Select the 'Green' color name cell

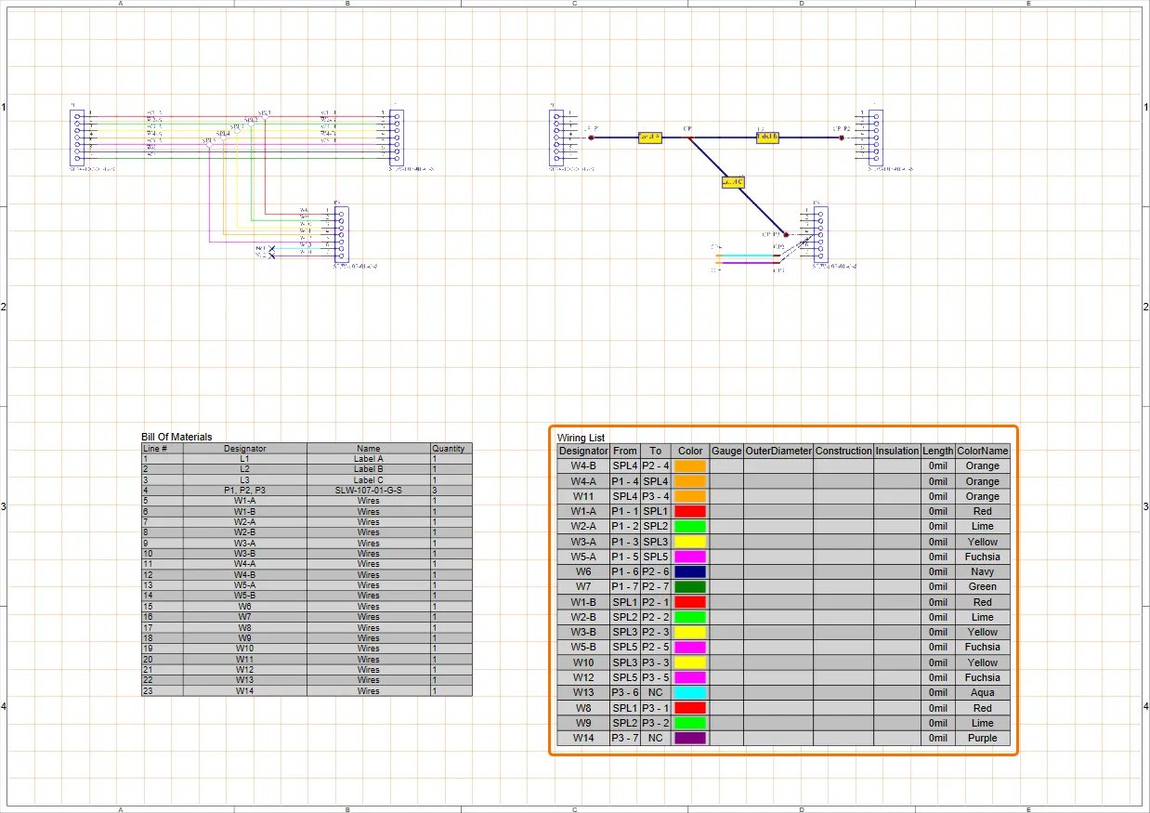[983, 586]
